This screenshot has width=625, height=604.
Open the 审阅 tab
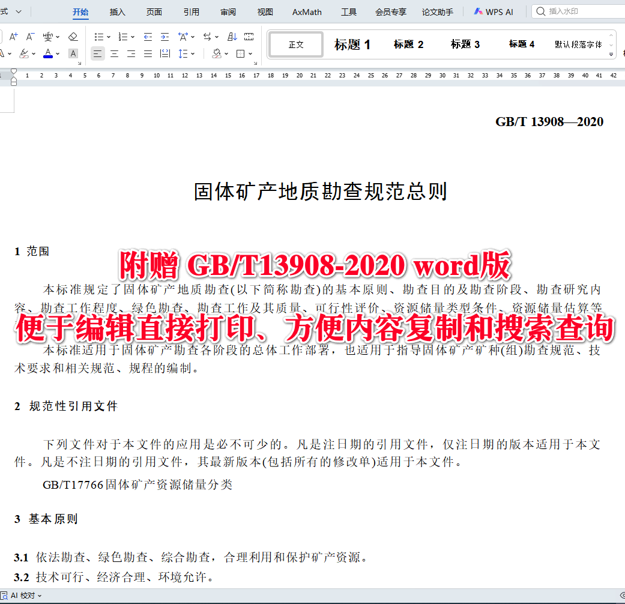point(228,12)
